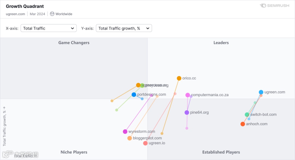The width and height of the screenshot is (295, 160).
Task: Select the switch-bot.com green dot
Action: tap(247, 115)
